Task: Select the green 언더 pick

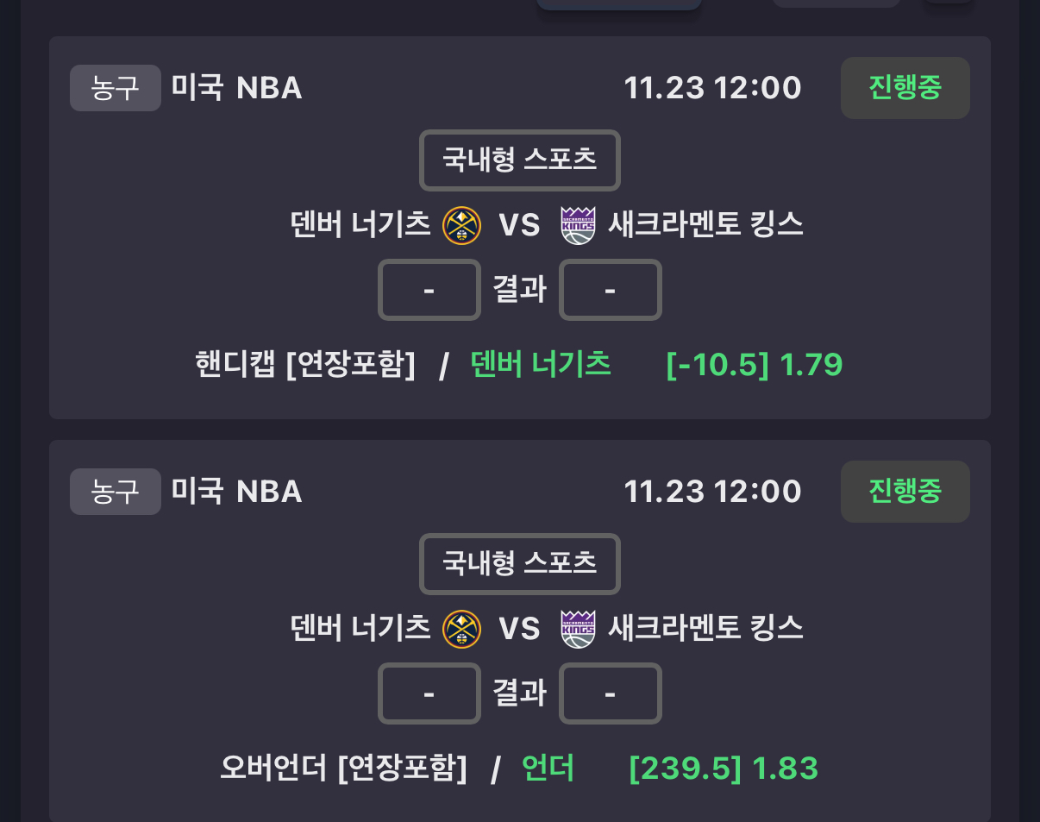Action: [x=548, y=769]
